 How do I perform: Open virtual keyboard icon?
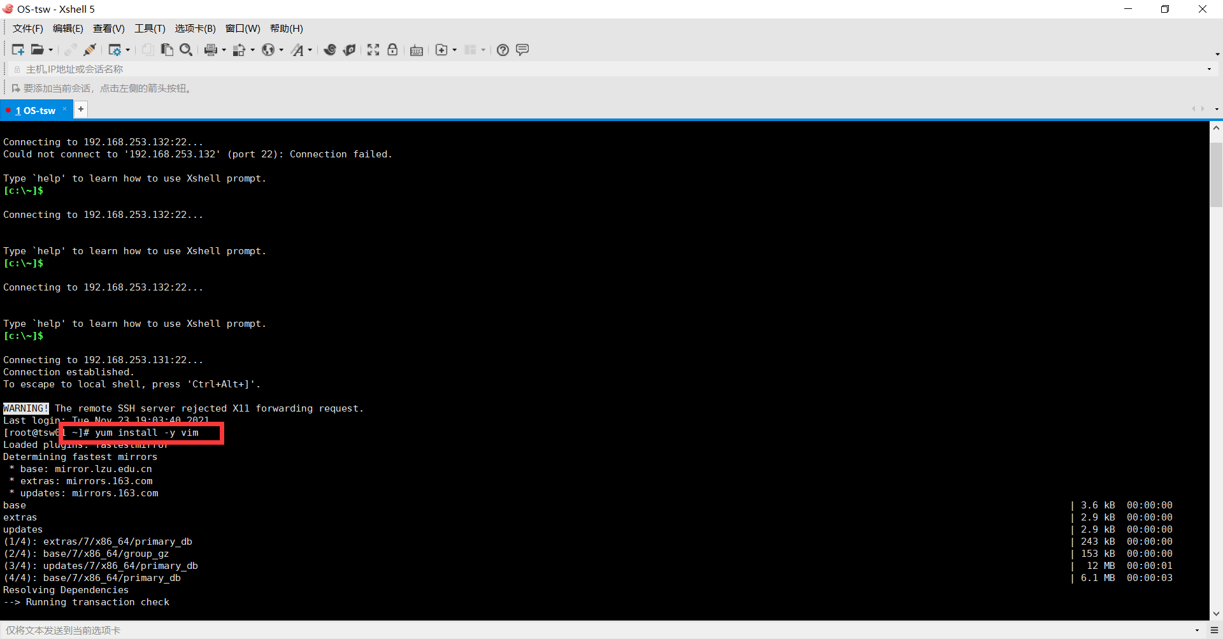click(x=417, y=50)
